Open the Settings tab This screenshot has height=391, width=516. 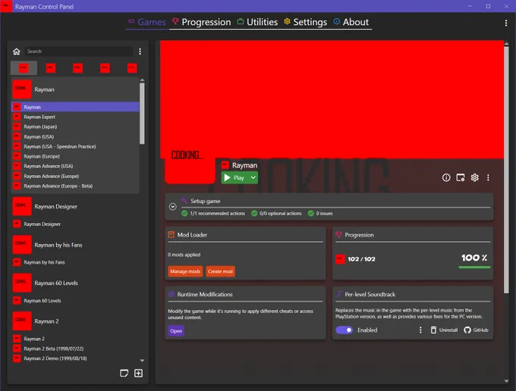coord(305,22)
